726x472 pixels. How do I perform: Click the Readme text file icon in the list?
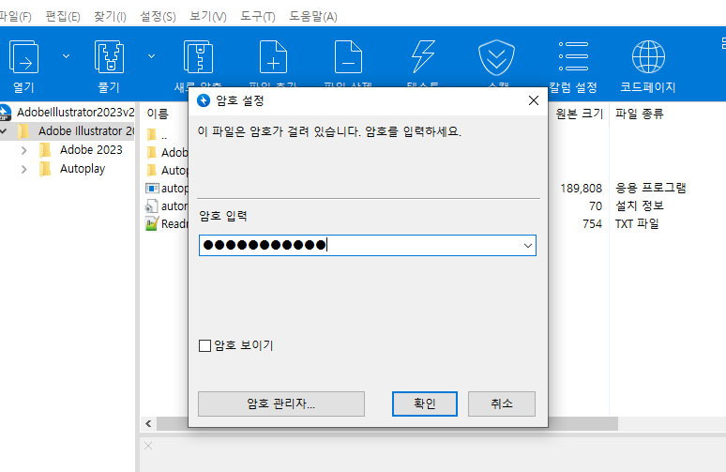point(152,223)
